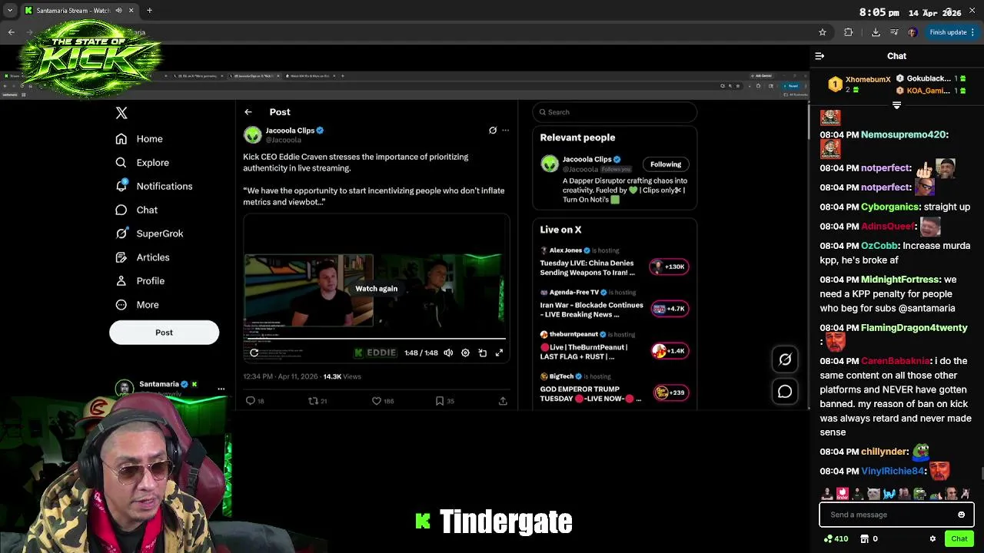Toggle picture-in-picture on the video

(482, 353)
